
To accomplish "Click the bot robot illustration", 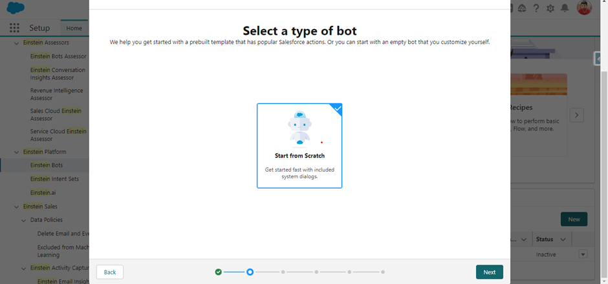I will point(299,129).
